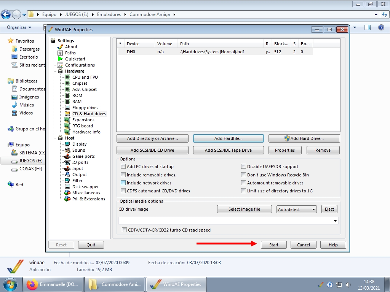Select the Input joystick icon

coord(67,168)
